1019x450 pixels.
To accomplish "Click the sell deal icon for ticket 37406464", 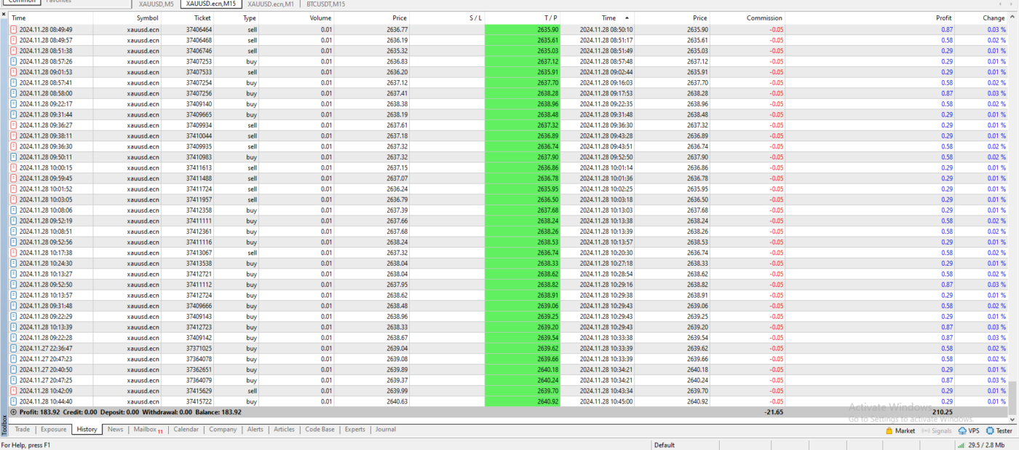I will tap(13, 30).
